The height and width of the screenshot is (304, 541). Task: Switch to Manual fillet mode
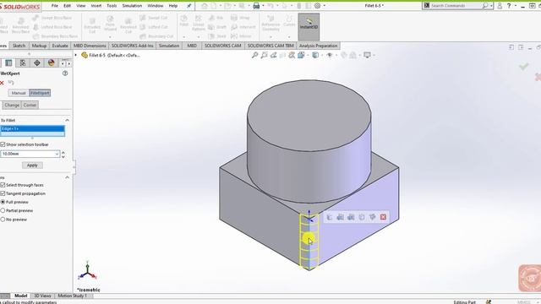point(19,93)
